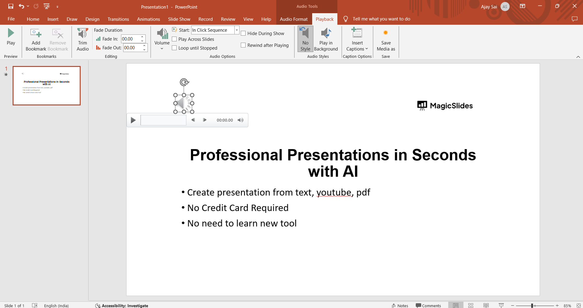The image size is (583, 308).
Task: Switch to Slide Sorter view
Action: coord(470,305)
